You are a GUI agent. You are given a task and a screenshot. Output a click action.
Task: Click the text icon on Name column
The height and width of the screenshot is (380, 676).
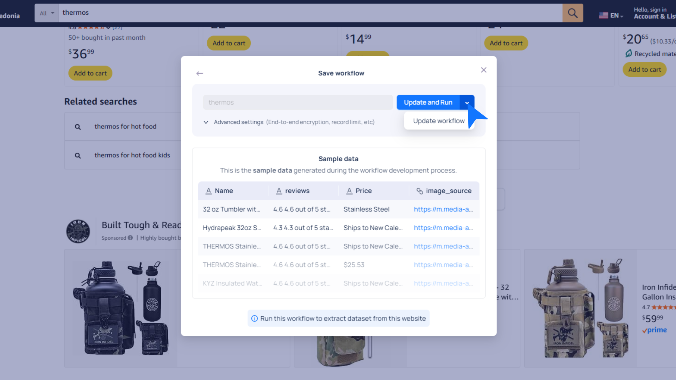coord(208,191)
